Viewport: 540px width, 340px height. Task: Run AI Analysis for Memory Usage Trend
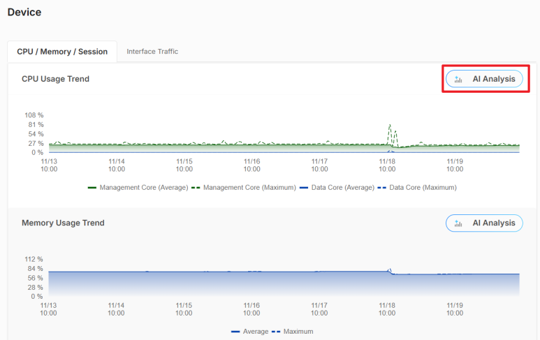point(484,223)
